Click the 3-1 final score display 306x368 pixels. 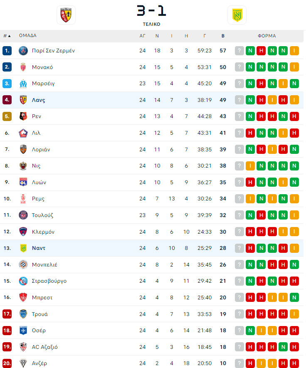151,11
